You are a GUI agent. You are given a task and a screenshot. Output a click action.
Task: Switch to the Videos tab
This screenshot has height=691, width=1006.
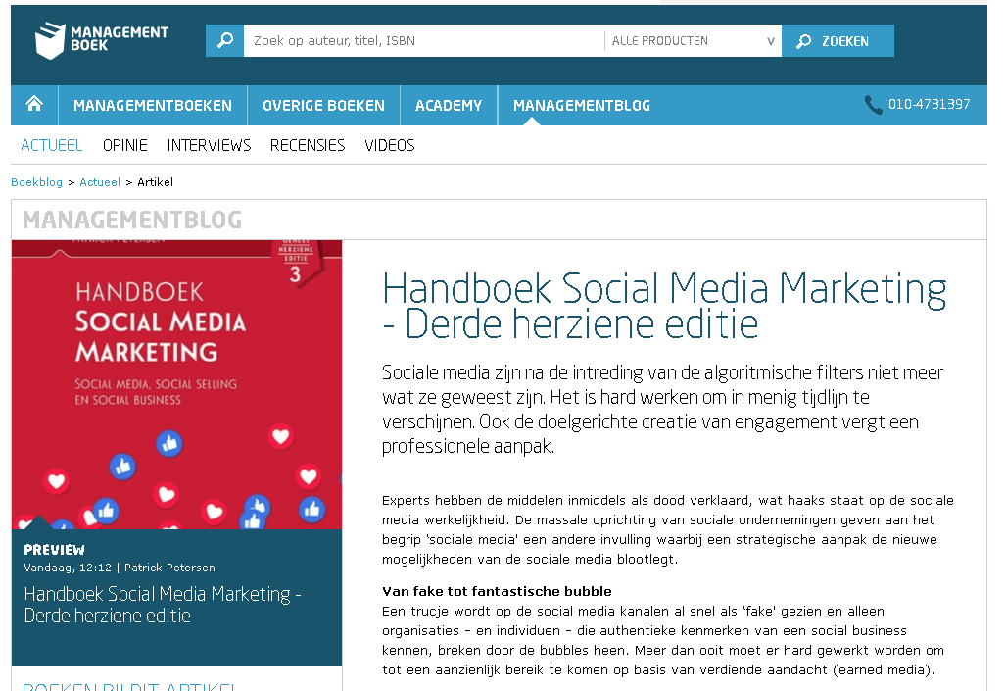[390, 145]
